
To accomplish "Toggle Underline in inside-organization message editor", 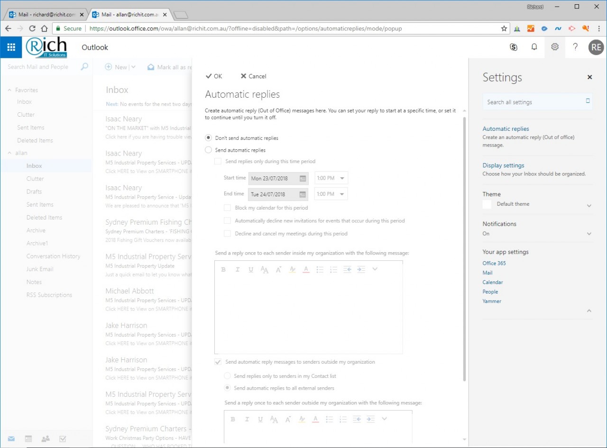I will [251, 269].
